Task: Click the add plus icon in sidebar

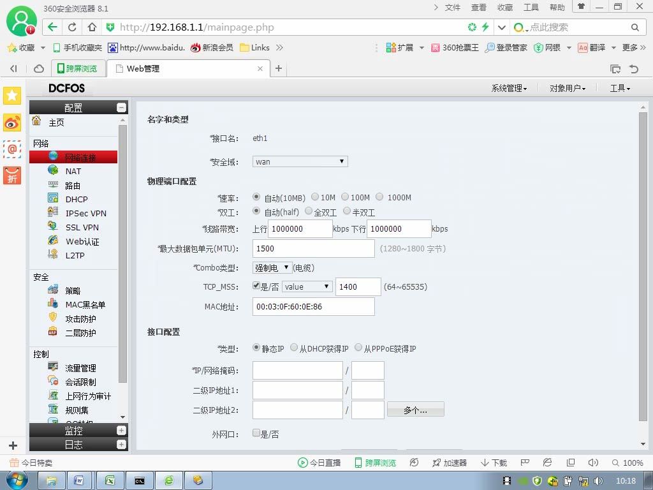Action: coord(13,445)
